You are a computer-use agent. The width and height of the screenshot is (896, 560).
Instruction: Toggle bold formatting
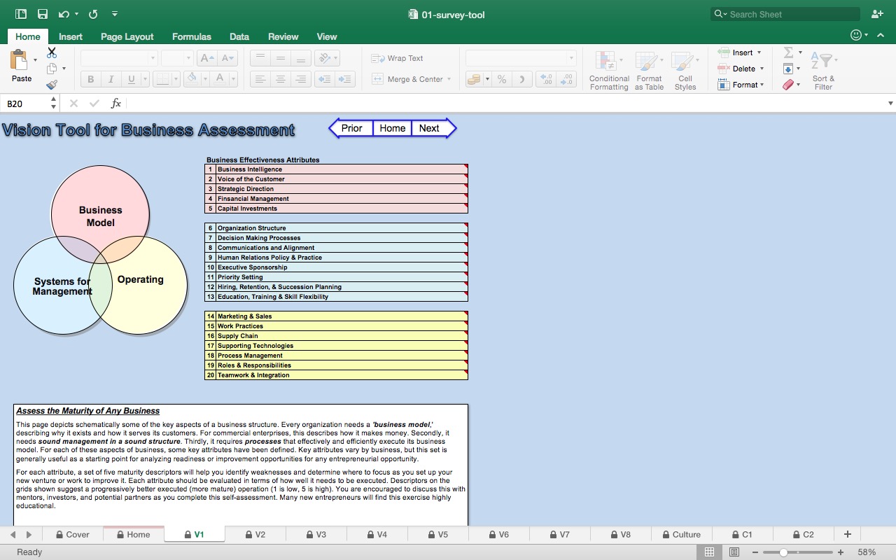90,78
